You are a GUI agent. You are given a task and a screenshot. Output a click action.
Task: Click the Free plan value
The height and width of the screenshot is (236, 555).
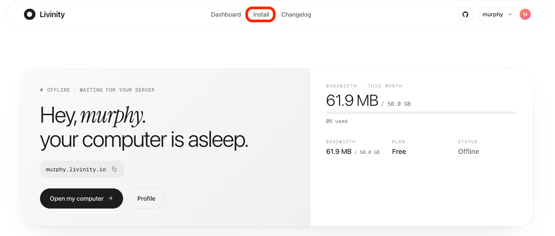tap(399, 151)
